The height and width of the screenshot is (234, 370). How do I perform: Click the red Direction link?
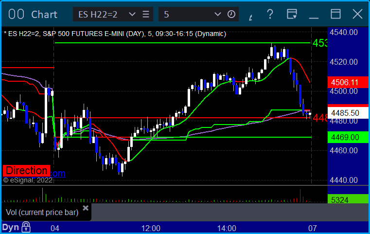pyautogui.click(x=26, y=171)
